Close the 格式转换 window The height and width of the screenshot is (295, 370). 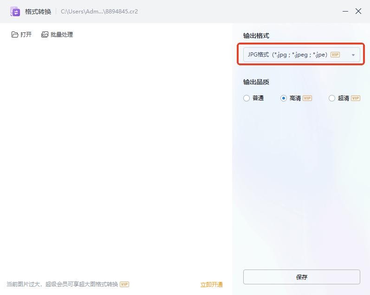click(358, 11)
